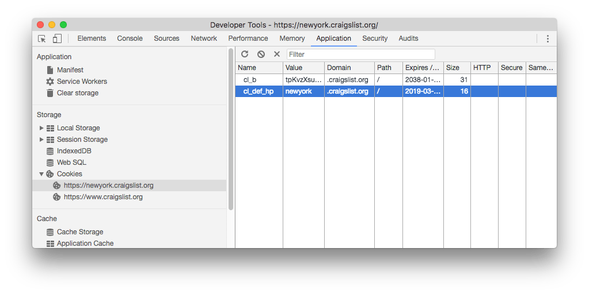Select the Application tab

[x=333, y=38]
